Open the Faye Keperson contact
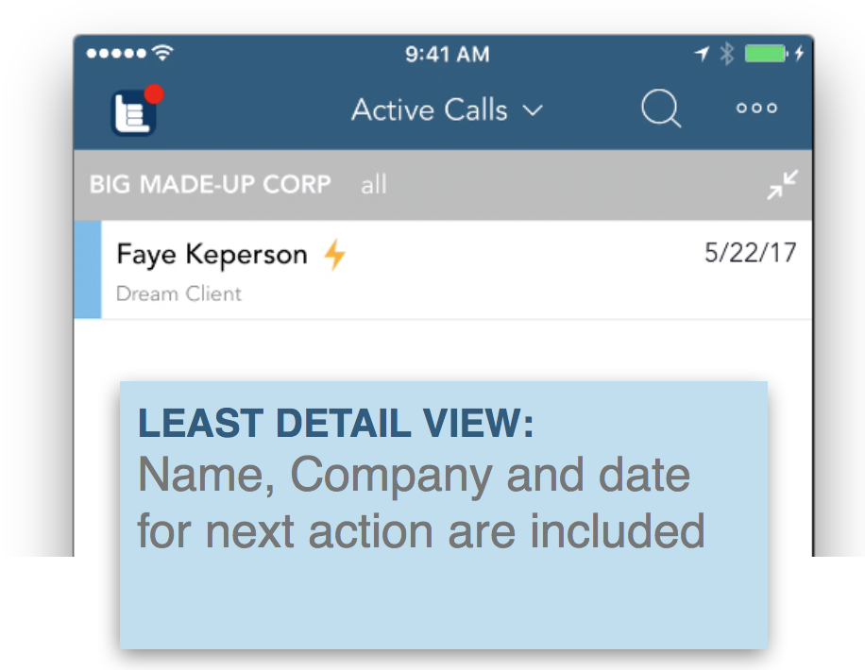Viewport: 865px width, 670px height. (x=212, y=255)
